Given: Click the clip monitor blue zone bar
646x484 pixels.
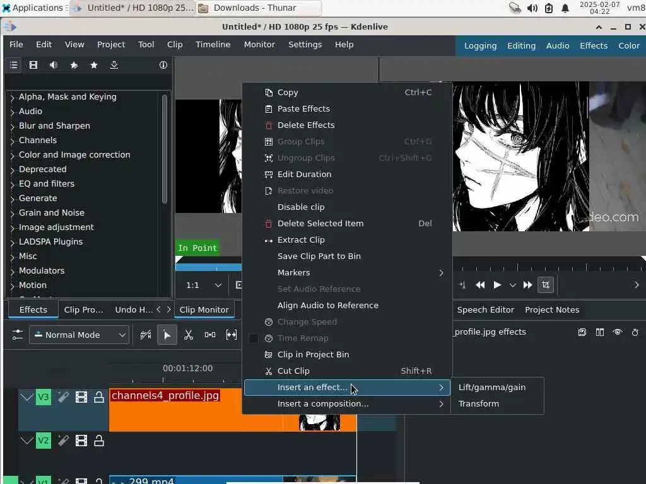Looking at the screenshot, I should [x=209, y=267].
